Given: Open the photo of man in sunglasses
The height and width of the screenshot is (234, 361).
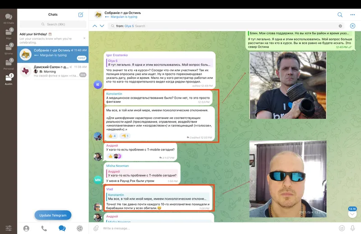Looking at the screenshot, I should (x=288, y=179).
